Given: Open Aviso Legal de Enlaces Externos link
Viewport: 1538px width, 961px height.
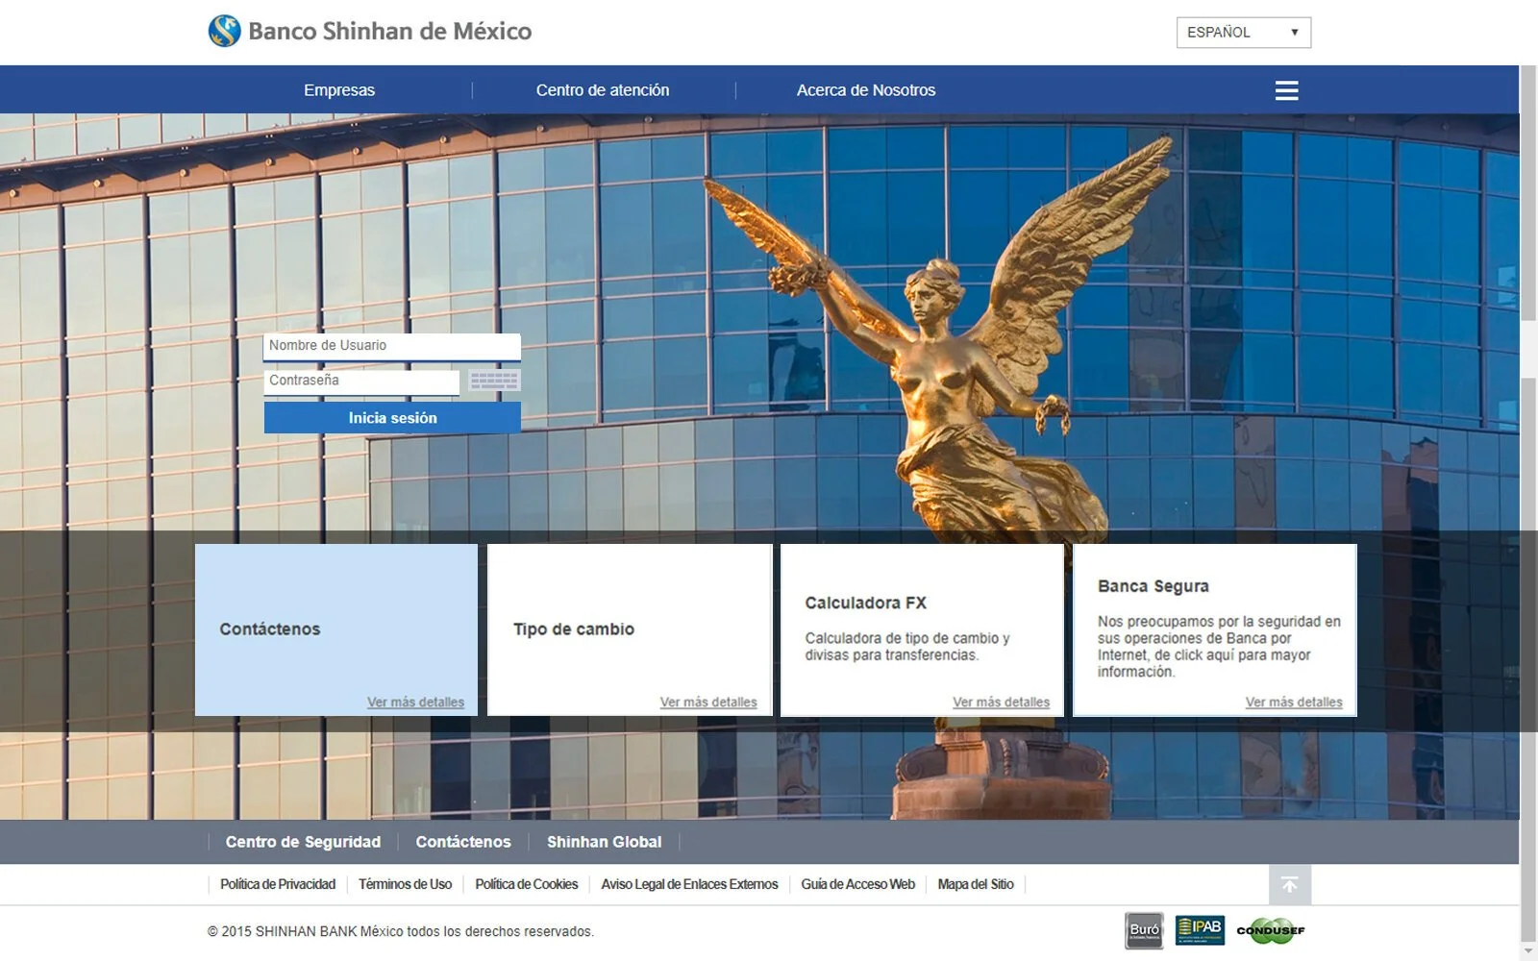Looking at the screenshot, I should tap(689, 884).
